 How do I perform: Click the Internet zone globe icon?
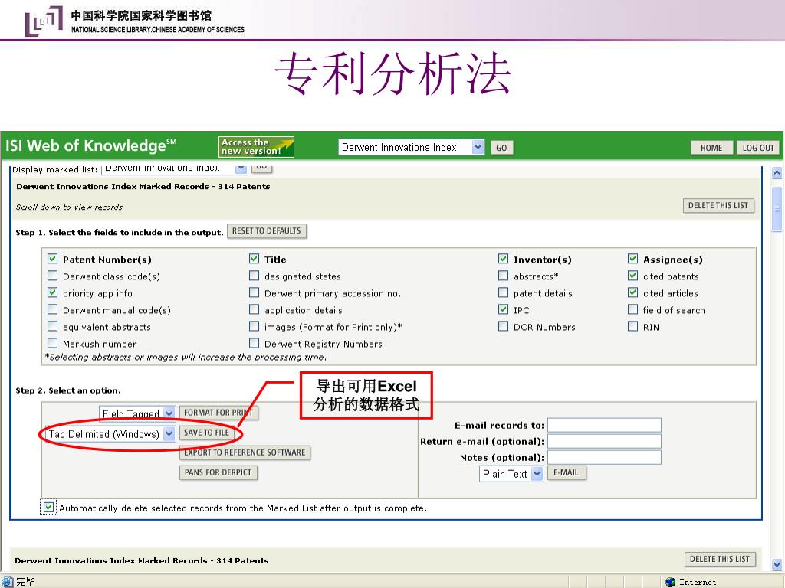670,582
